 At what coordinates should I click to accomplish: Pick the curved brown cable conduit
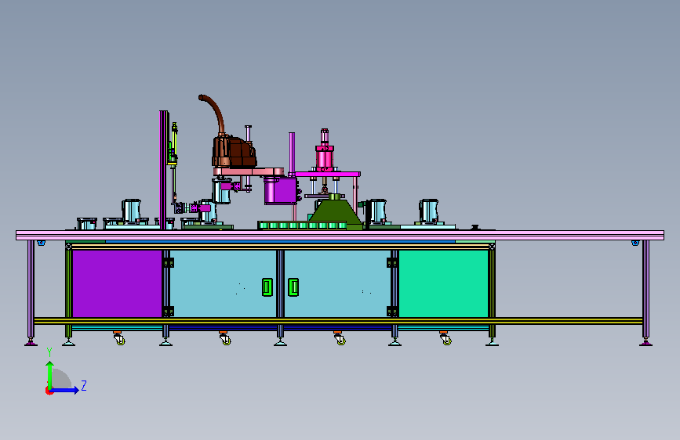(212, 114)
